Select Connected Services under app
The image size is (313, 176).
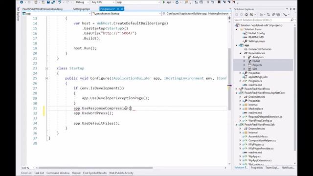tap(260, 49)
